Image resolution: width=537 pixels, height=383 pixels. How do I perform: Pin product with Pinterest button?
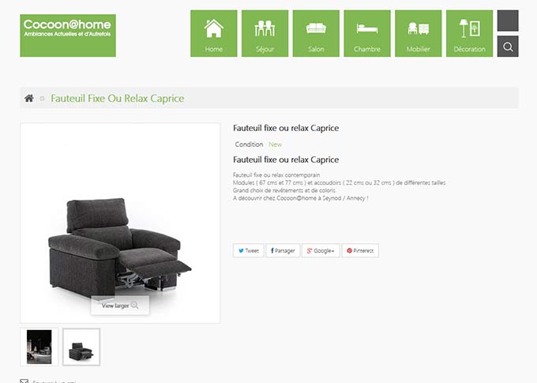360,250
